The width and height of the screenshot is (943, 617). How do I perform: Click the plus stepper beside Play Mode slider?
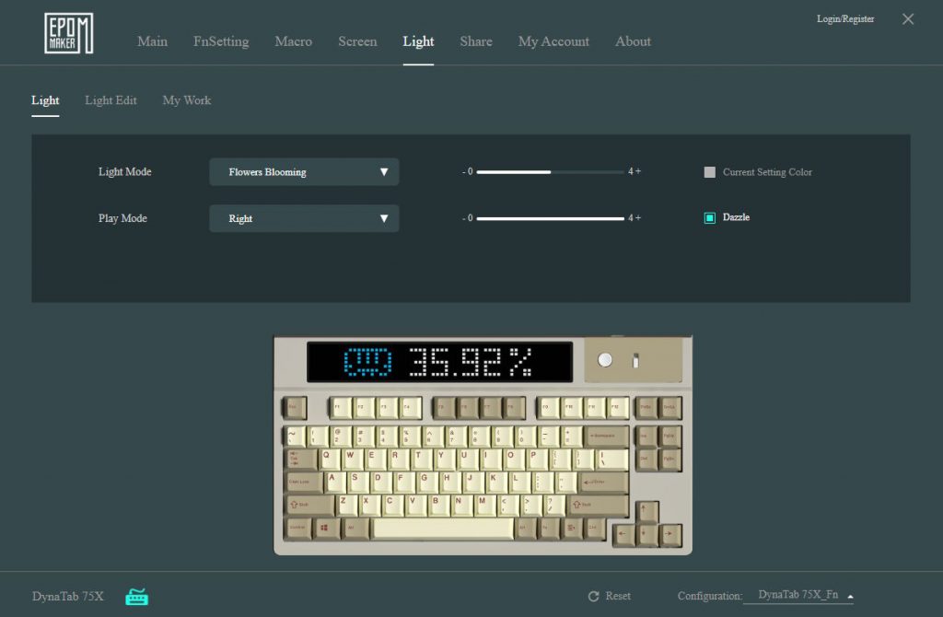point(638,217)
